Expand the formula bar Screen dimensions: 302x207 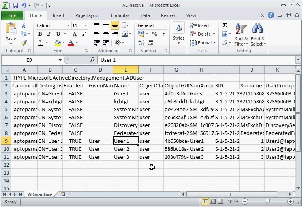[298, 60]
